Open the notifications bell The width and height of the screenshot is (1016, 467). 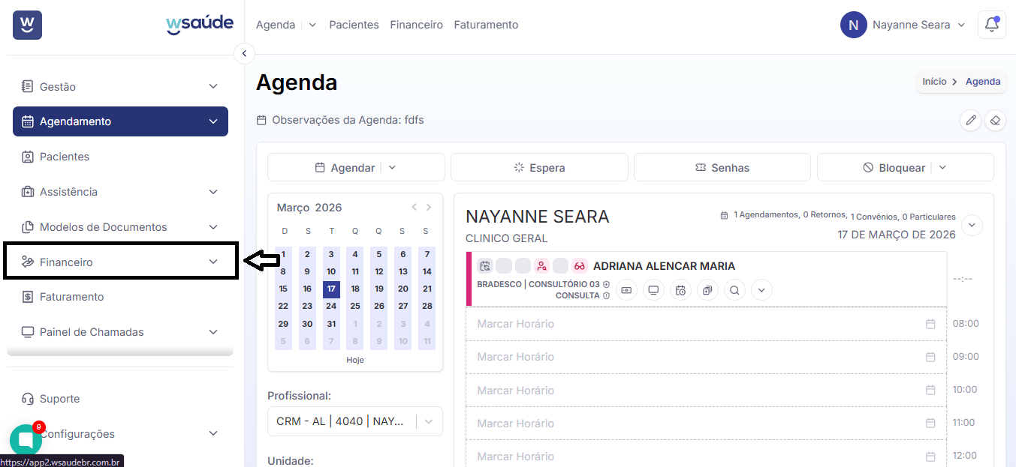point(991,25)
